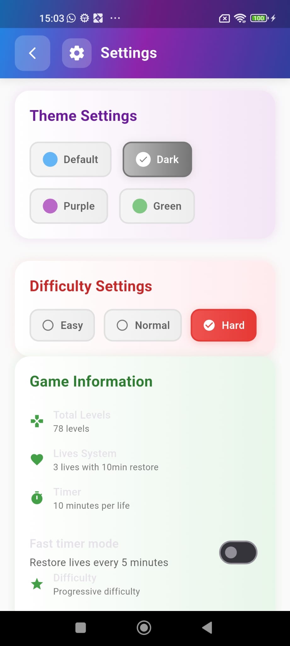290x646 pixels.
Task: Choose the Hard difficulty option
Action: tap(224, 325)
